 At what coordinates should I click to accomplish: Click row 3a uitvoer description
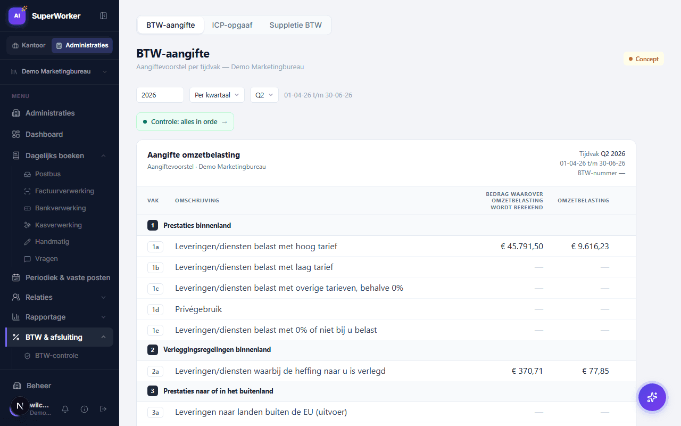tap(261, 412)
